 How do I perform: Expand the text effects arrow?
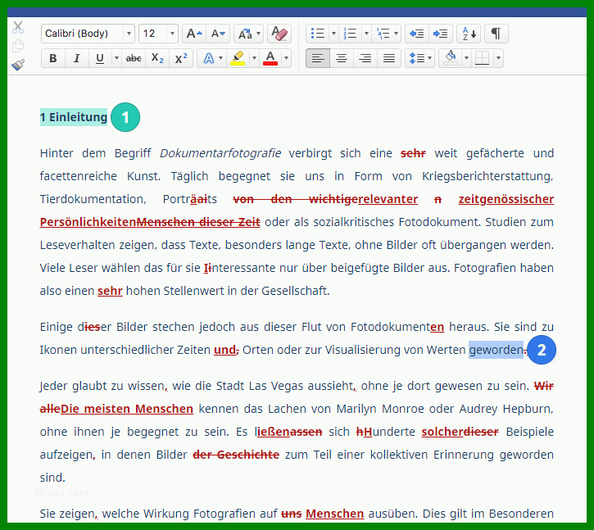coord(221,58)
